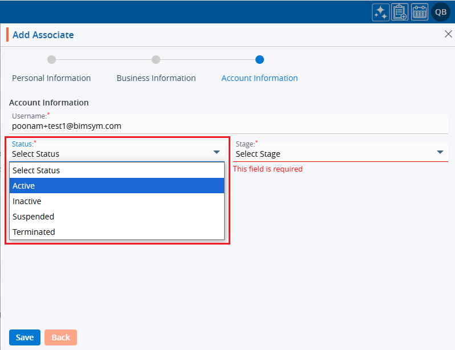Click the QB user avatar
The height and width of the screenshot is (350, 455).
[x=441, y=12]
